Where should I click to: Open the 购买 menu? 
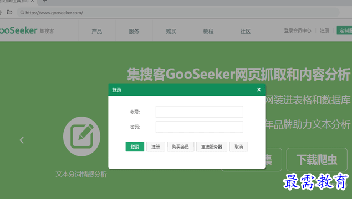click(x=171, y=31)
